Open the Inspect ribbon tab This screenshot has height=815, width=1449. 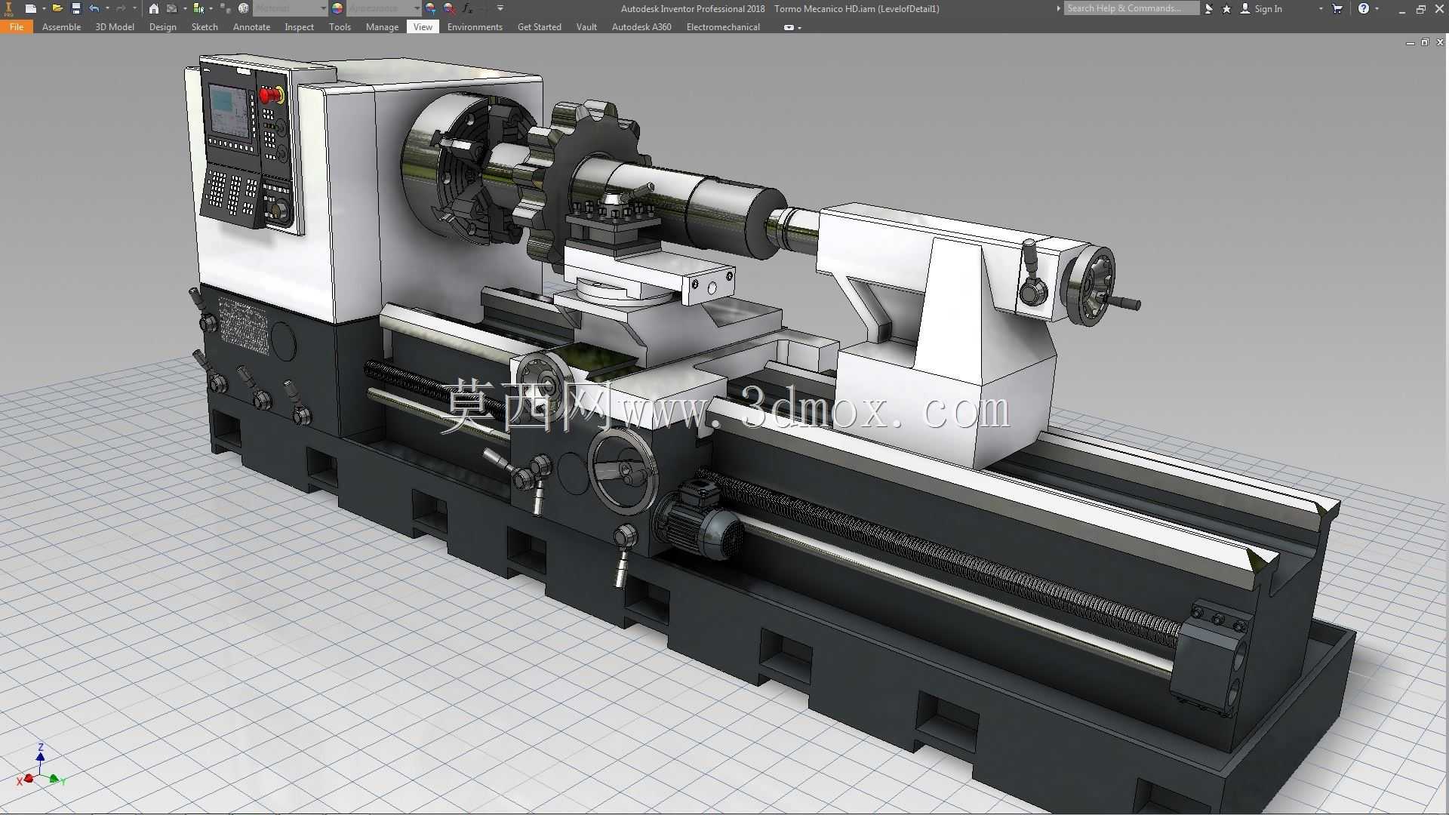pyautogui.click(x=299, y=26)
